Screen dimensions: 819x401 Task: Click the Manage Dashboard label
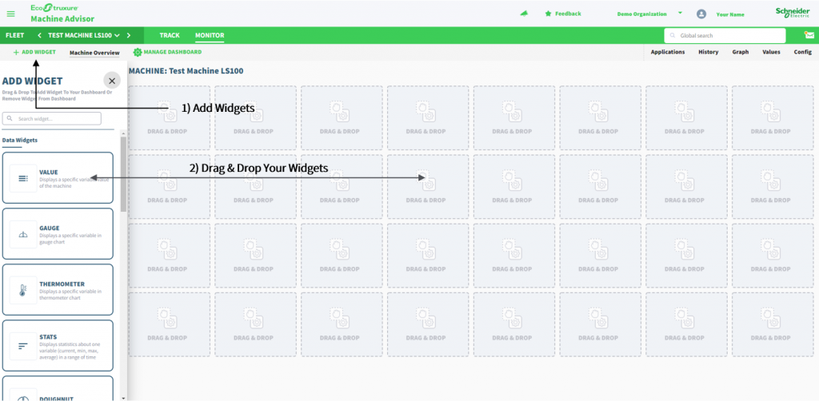(x=173, y=52)
